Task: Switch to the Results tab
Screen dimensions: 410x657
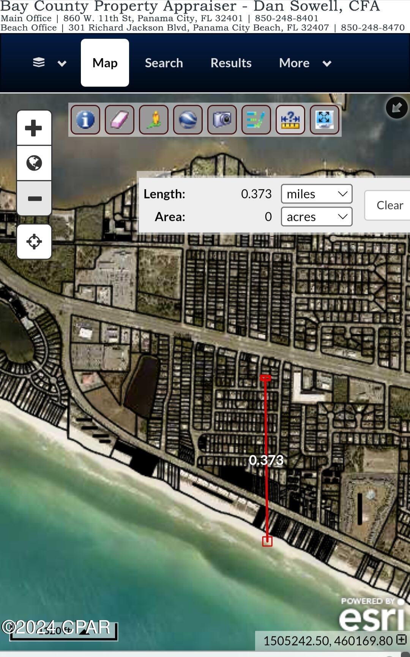Action: [231, 63]
